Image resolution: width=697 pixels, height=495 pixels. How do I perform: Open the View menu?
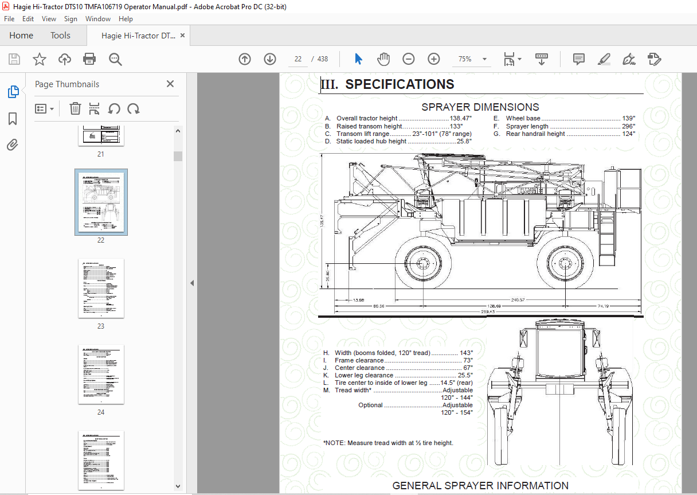(x=49, y=19)
